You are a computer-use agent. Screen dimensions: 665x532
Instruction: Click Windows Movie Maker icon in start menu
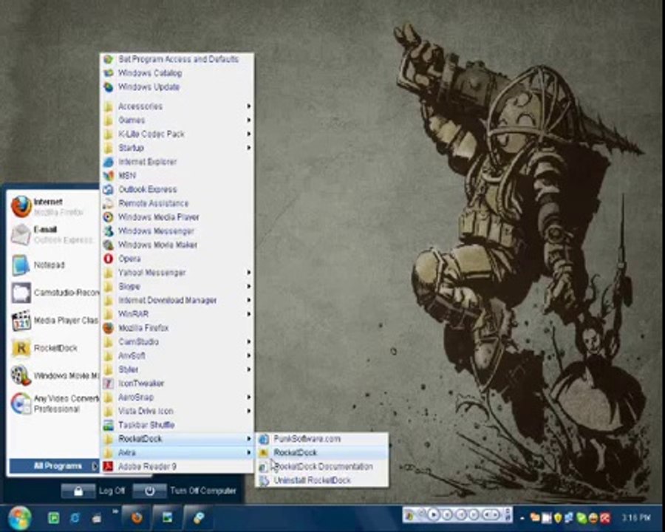pos(21,376)
